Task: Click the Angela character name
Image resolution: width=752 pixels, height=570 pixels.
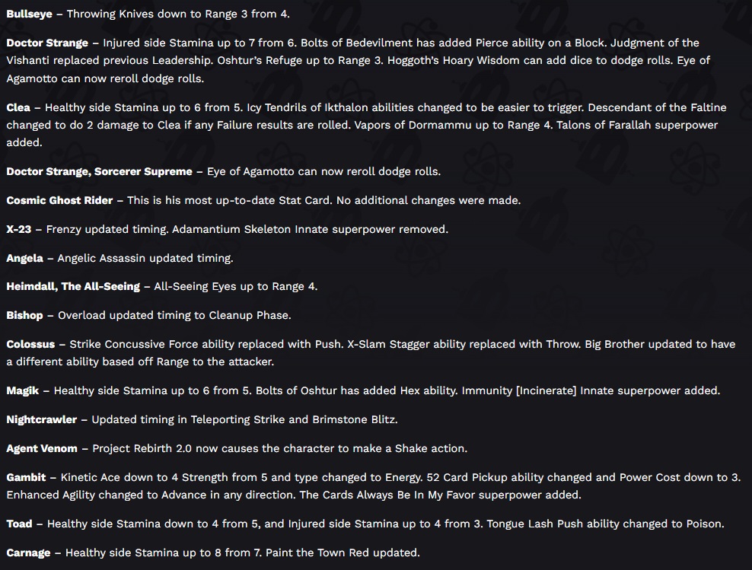Action: [x=24, y=258]
